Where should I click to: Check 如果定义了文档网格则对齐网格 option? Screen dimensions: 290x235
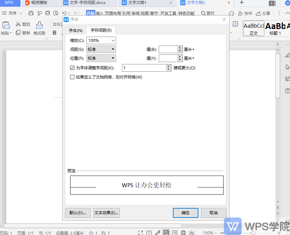72,77
